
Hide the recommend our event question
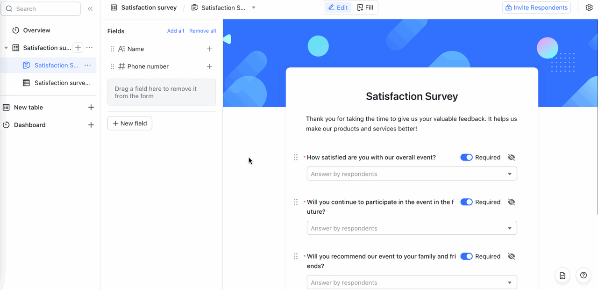click(x=512, y=256)
